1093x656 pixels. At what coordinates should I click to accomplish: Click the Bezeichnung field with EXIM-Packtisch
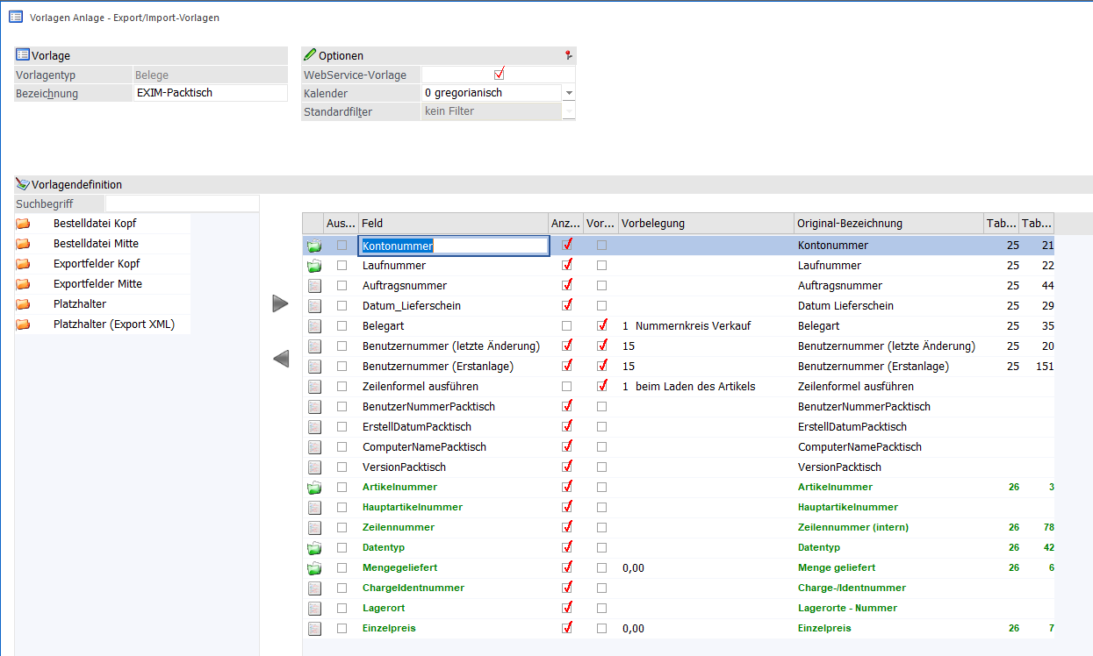point(210,93)
